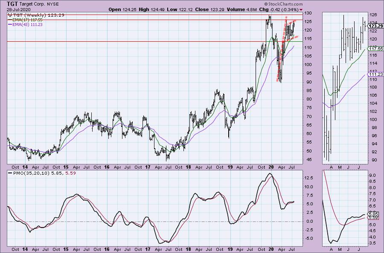The image size is (384, 253).
Task: Click the 115 price axis label
Action: pyautogui.click(x=308, y=39)
